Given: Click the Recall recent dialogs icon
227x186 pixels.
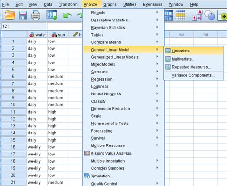Looking at the screenshot, I should [52, 15].
